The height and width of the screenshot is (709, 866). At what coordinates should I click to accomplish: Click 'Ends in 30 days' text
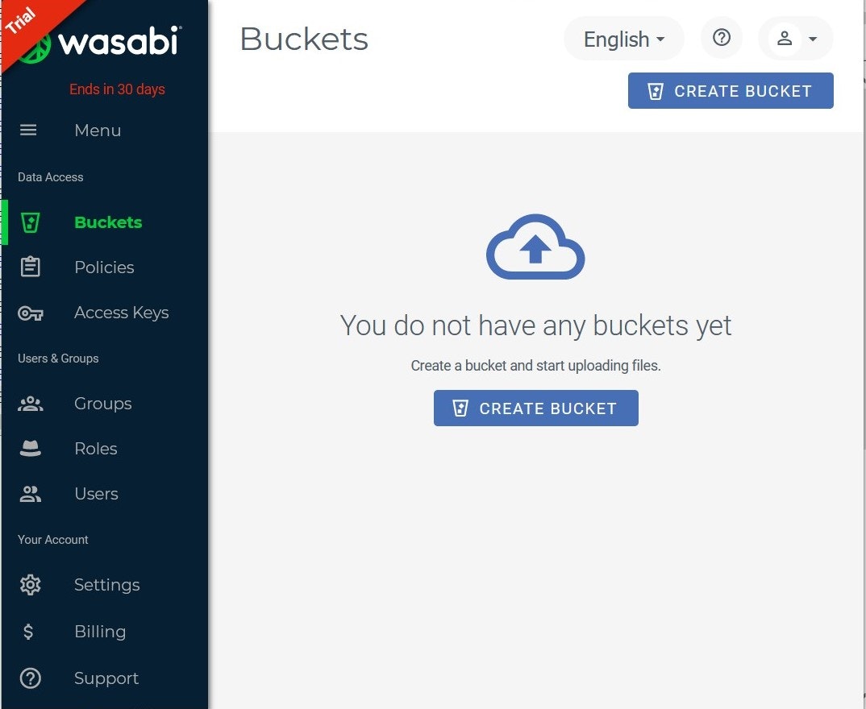[x=117, y=89]
